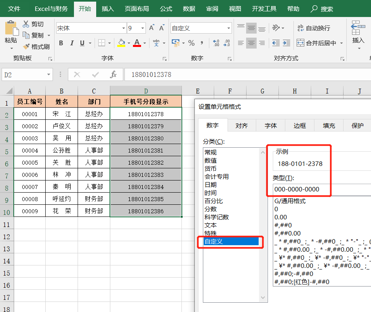Expand Alignment group dialog launcher
The height and width of the screenshot is (312, 371).
pos(342,59)
